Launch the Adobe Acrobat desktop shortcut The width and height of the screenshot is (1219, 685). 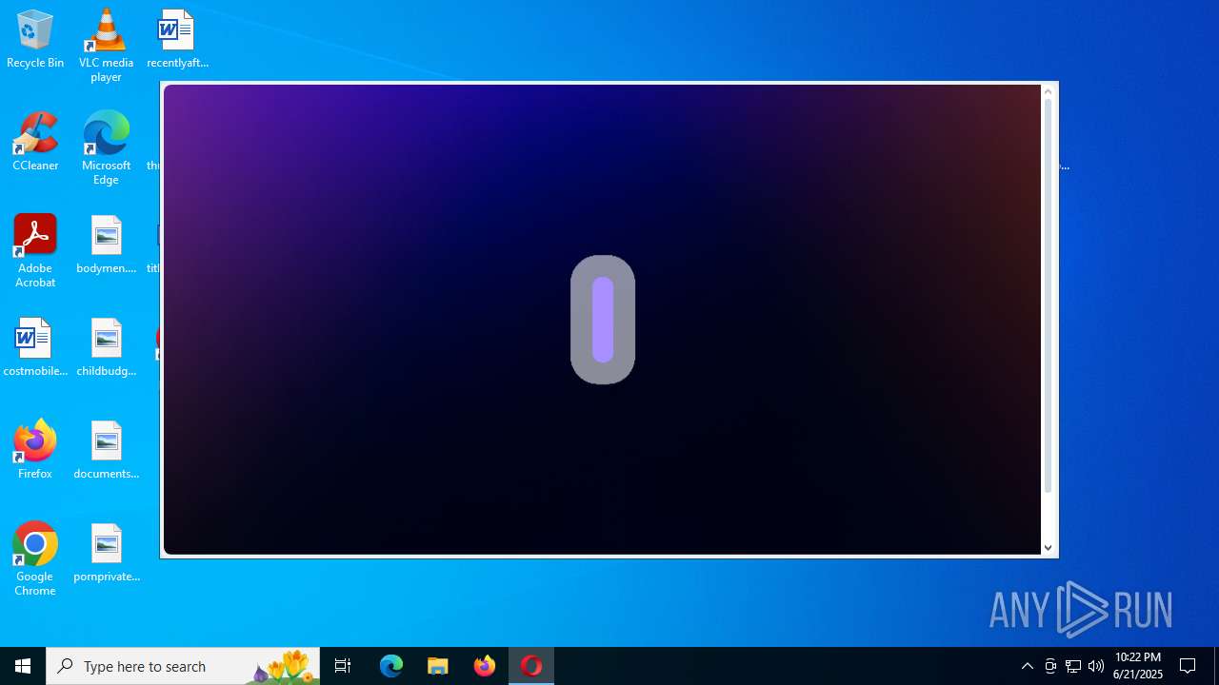click(x=35, y=251)
